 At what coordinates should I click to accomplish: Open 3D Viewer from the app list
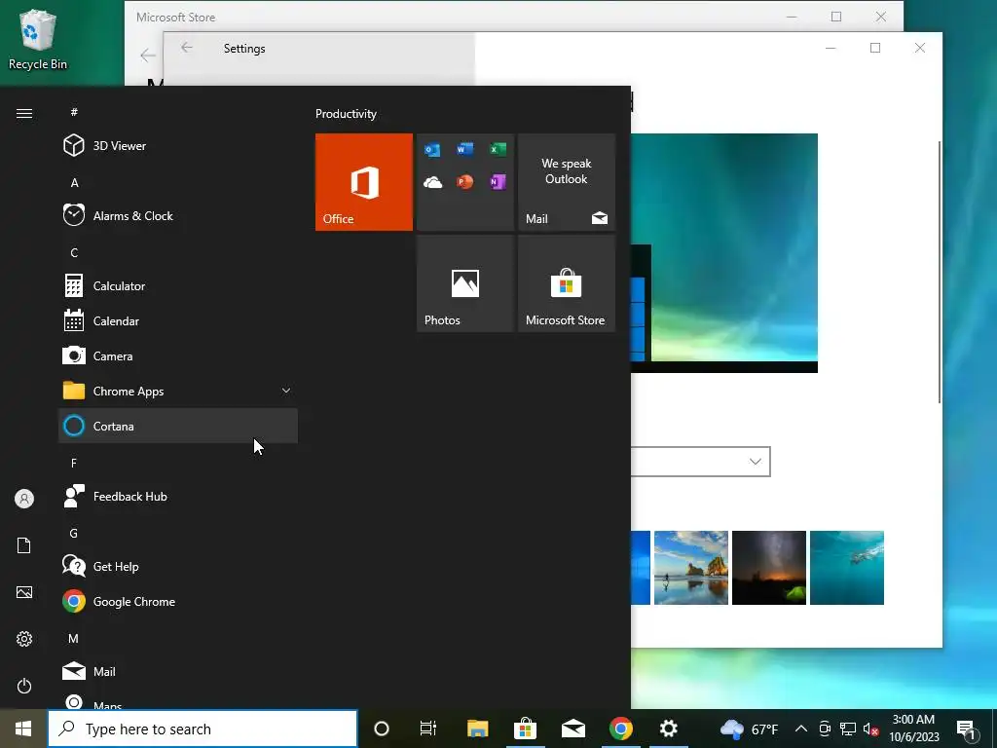click(178, 146)
